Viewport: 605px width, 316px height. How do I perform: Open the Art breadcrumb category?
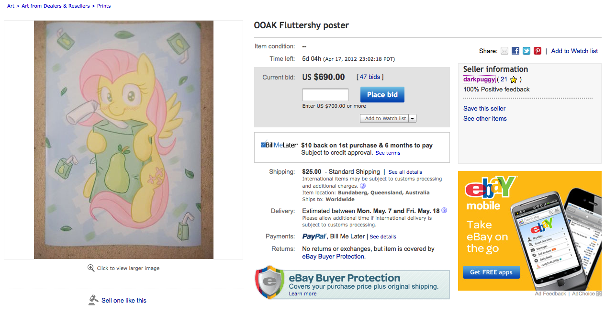(x=11, y=6)
